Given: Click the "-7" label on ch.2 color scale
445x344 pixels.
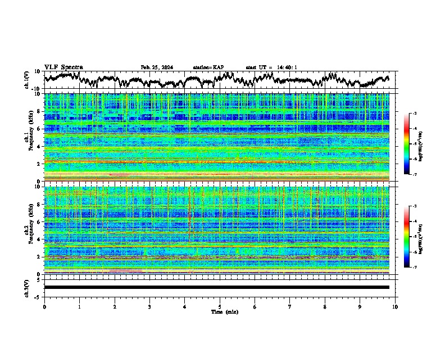Looking at the screenshot, I should click(414, 268).
